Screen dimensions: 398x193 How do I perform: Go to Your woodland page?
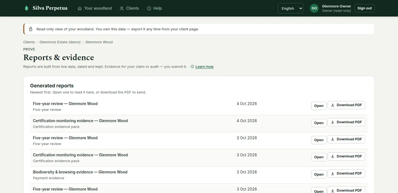95,8
